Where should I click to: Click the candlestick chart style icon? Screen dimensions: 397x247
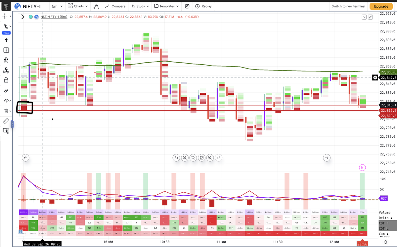point(96,6)
